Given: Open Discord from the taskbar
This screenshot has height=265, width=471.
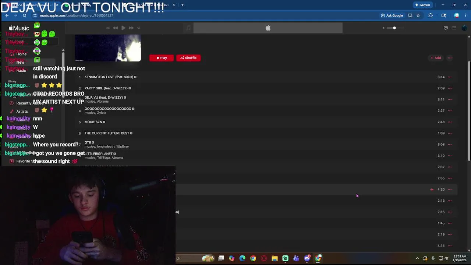Looking at the screenshot, I should point(307,258).
